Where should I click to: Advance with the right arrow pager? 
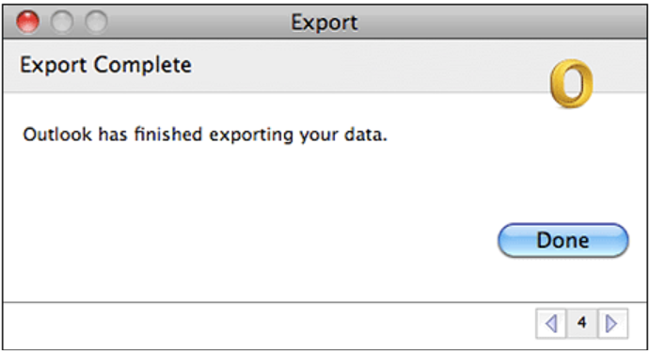pyautogui.click(x=611, y=324)
